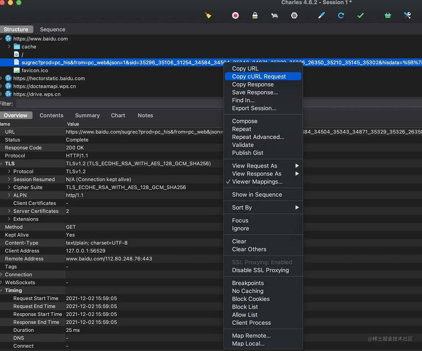
Task: Choose Repeat from context menu
Action: coord(263,129)
